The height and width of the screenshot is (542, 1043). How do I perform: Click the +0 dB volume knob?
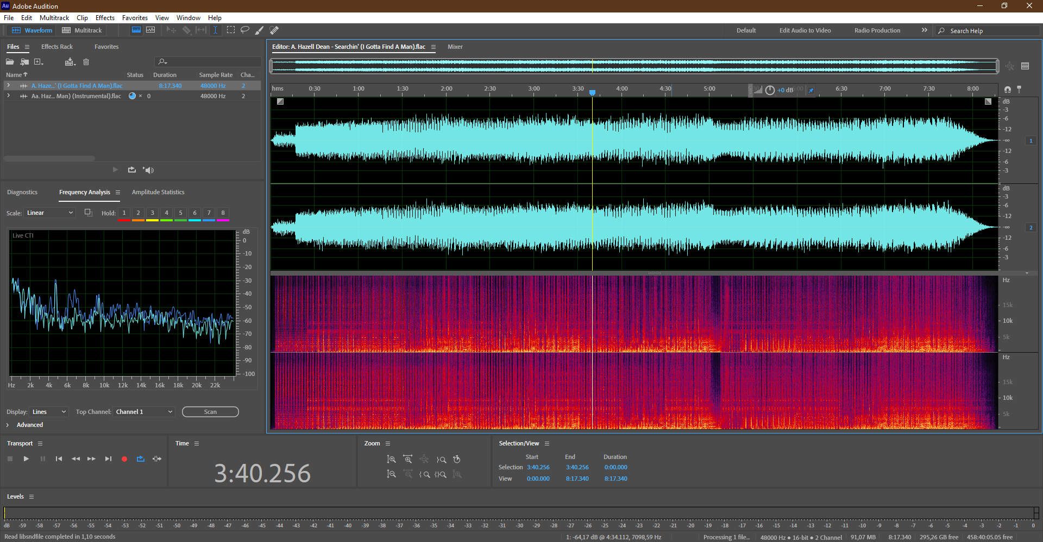click(770, 90)
